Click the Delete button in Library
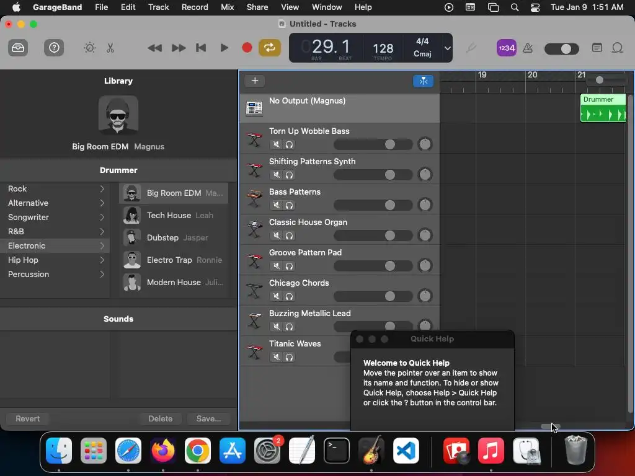This screenshot has width=635, height=476. pyautogui.click(x=161, y=418)
